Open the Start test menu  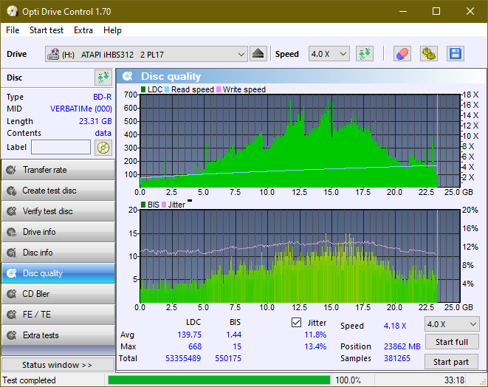(x=46, y=30)
